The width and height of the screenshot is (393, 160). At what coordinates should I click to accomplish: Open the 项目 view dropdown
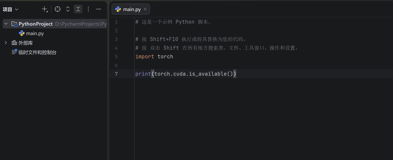10,9
